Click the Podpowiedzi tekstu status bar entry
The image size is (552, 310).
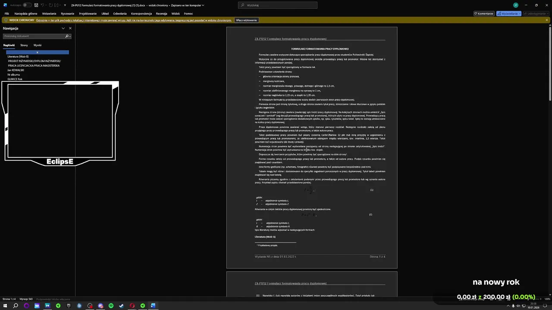(53, 299)
